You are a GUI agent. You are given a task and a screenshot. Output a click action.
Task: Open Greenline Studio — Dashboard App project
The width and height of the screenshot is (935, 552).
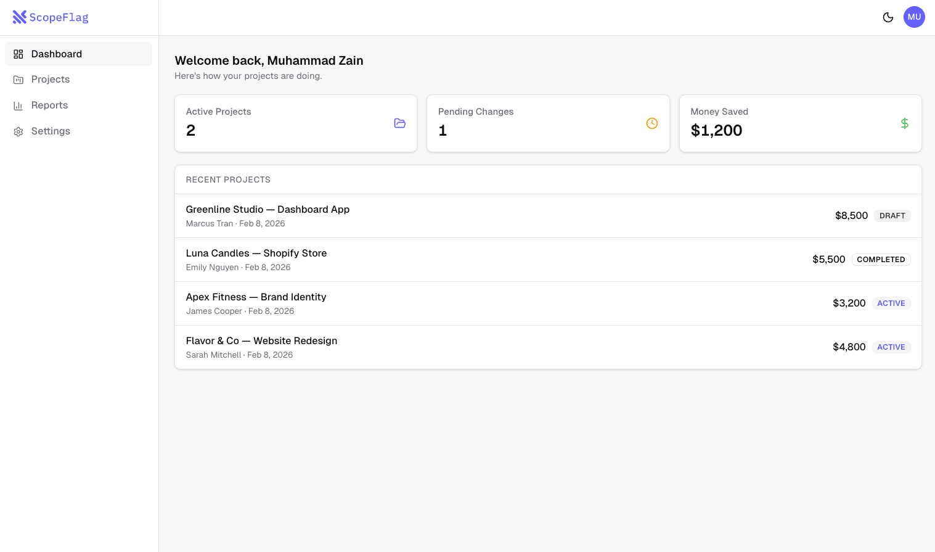[267, 209]
